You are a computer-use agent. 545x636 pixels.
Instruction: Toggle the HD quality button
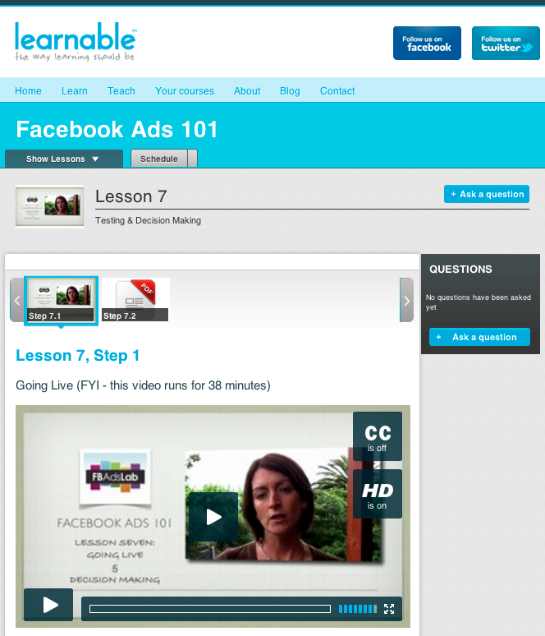[x=378, y=494]
